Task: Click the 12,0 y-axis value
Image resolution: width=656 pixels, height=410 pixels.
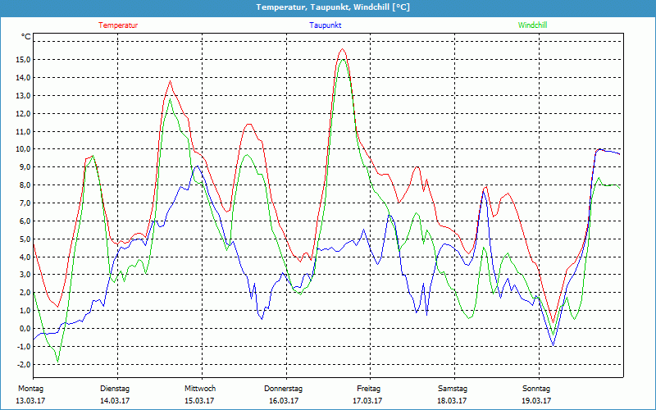Action: click(24, 113)
